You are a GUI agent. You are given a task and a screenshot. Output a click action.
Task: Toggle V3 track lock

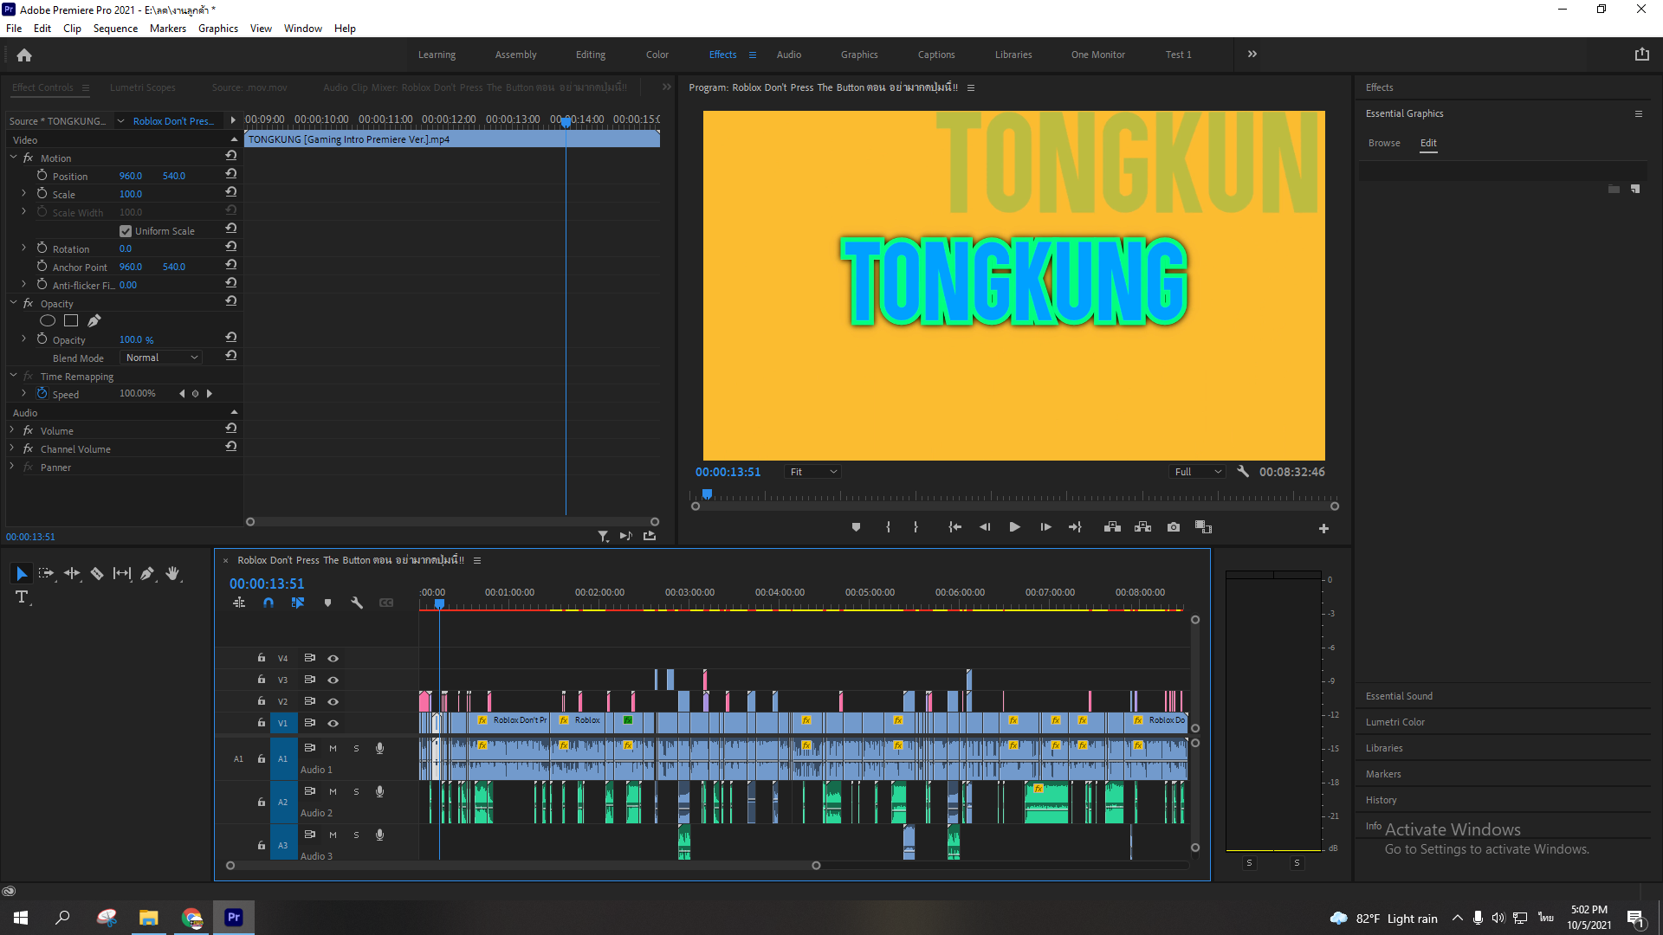pos(262,680)
